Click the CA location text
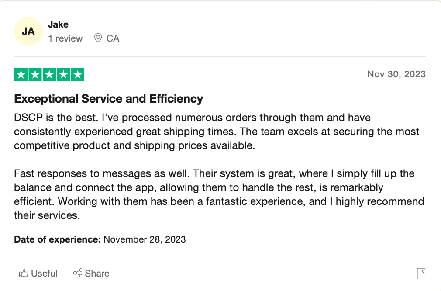 pos(113,38)
